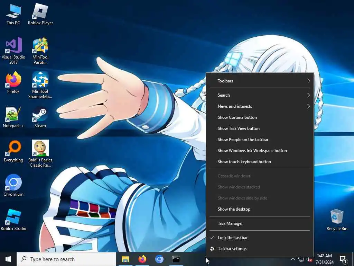Click the 1:42 AM clock and date

(x=324, y=259)
